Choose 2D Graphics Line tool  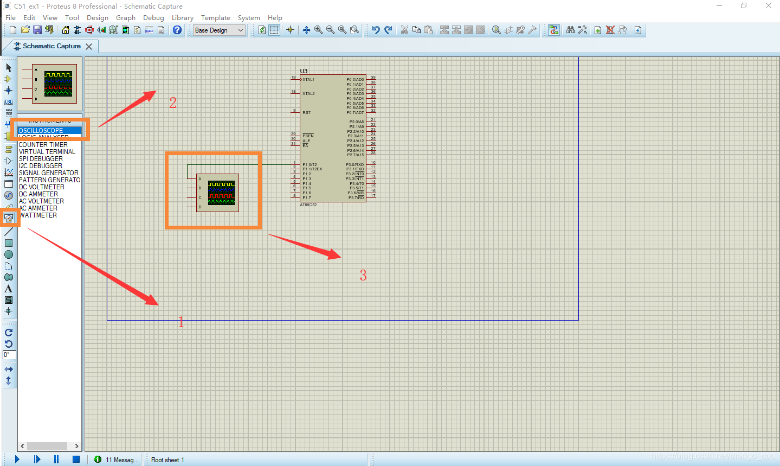tap(9, 232)
